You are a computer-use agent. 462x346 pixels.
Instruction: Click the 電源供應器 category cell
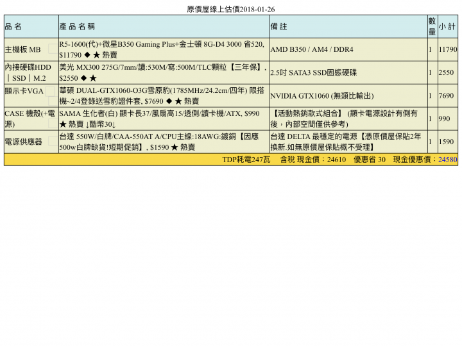tap(31, 142)
